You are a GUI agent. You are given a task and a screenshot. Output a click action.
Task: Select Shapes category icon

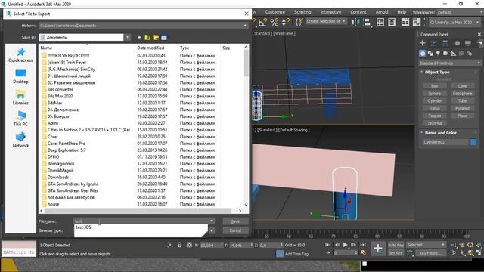[x=430, y=54]
